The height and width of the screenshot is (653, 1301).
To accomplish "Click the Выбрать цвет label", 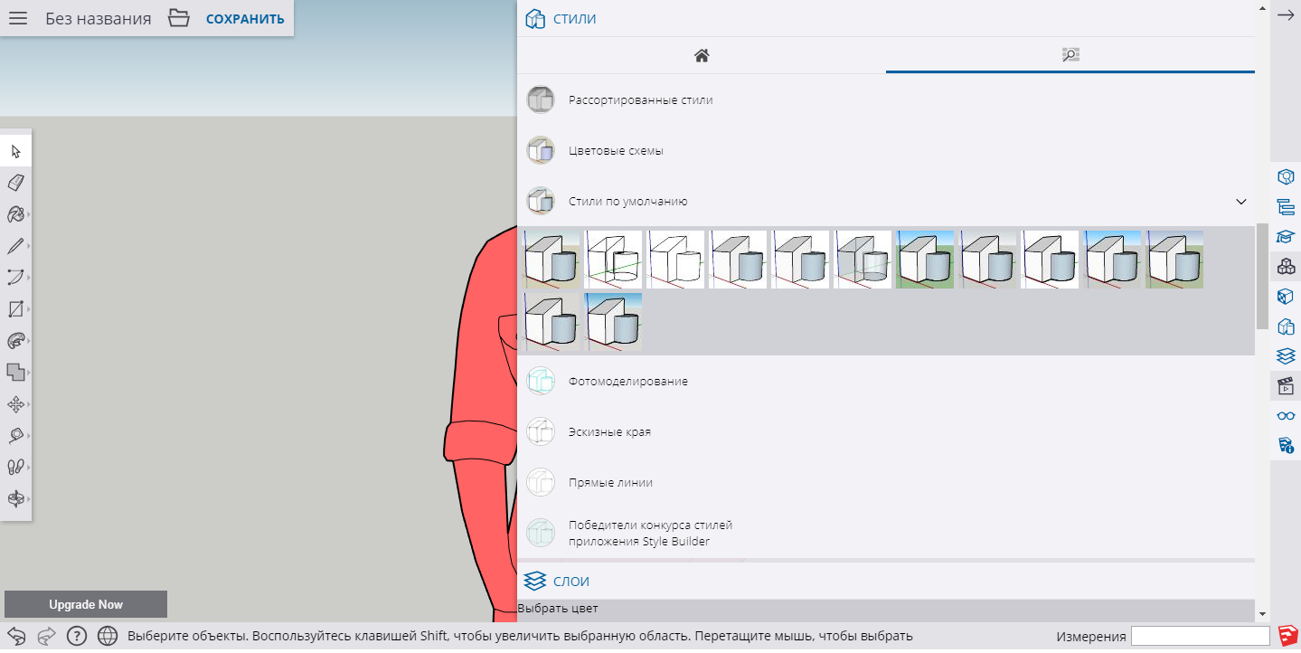I will (558, 609).
